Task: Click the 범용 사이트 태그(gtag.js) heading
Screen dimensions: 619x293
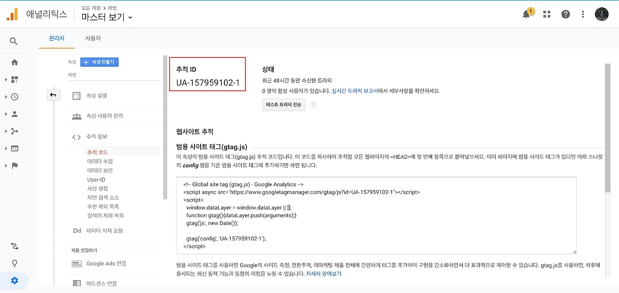Action: pyautogui.click(x=212, y=147)
